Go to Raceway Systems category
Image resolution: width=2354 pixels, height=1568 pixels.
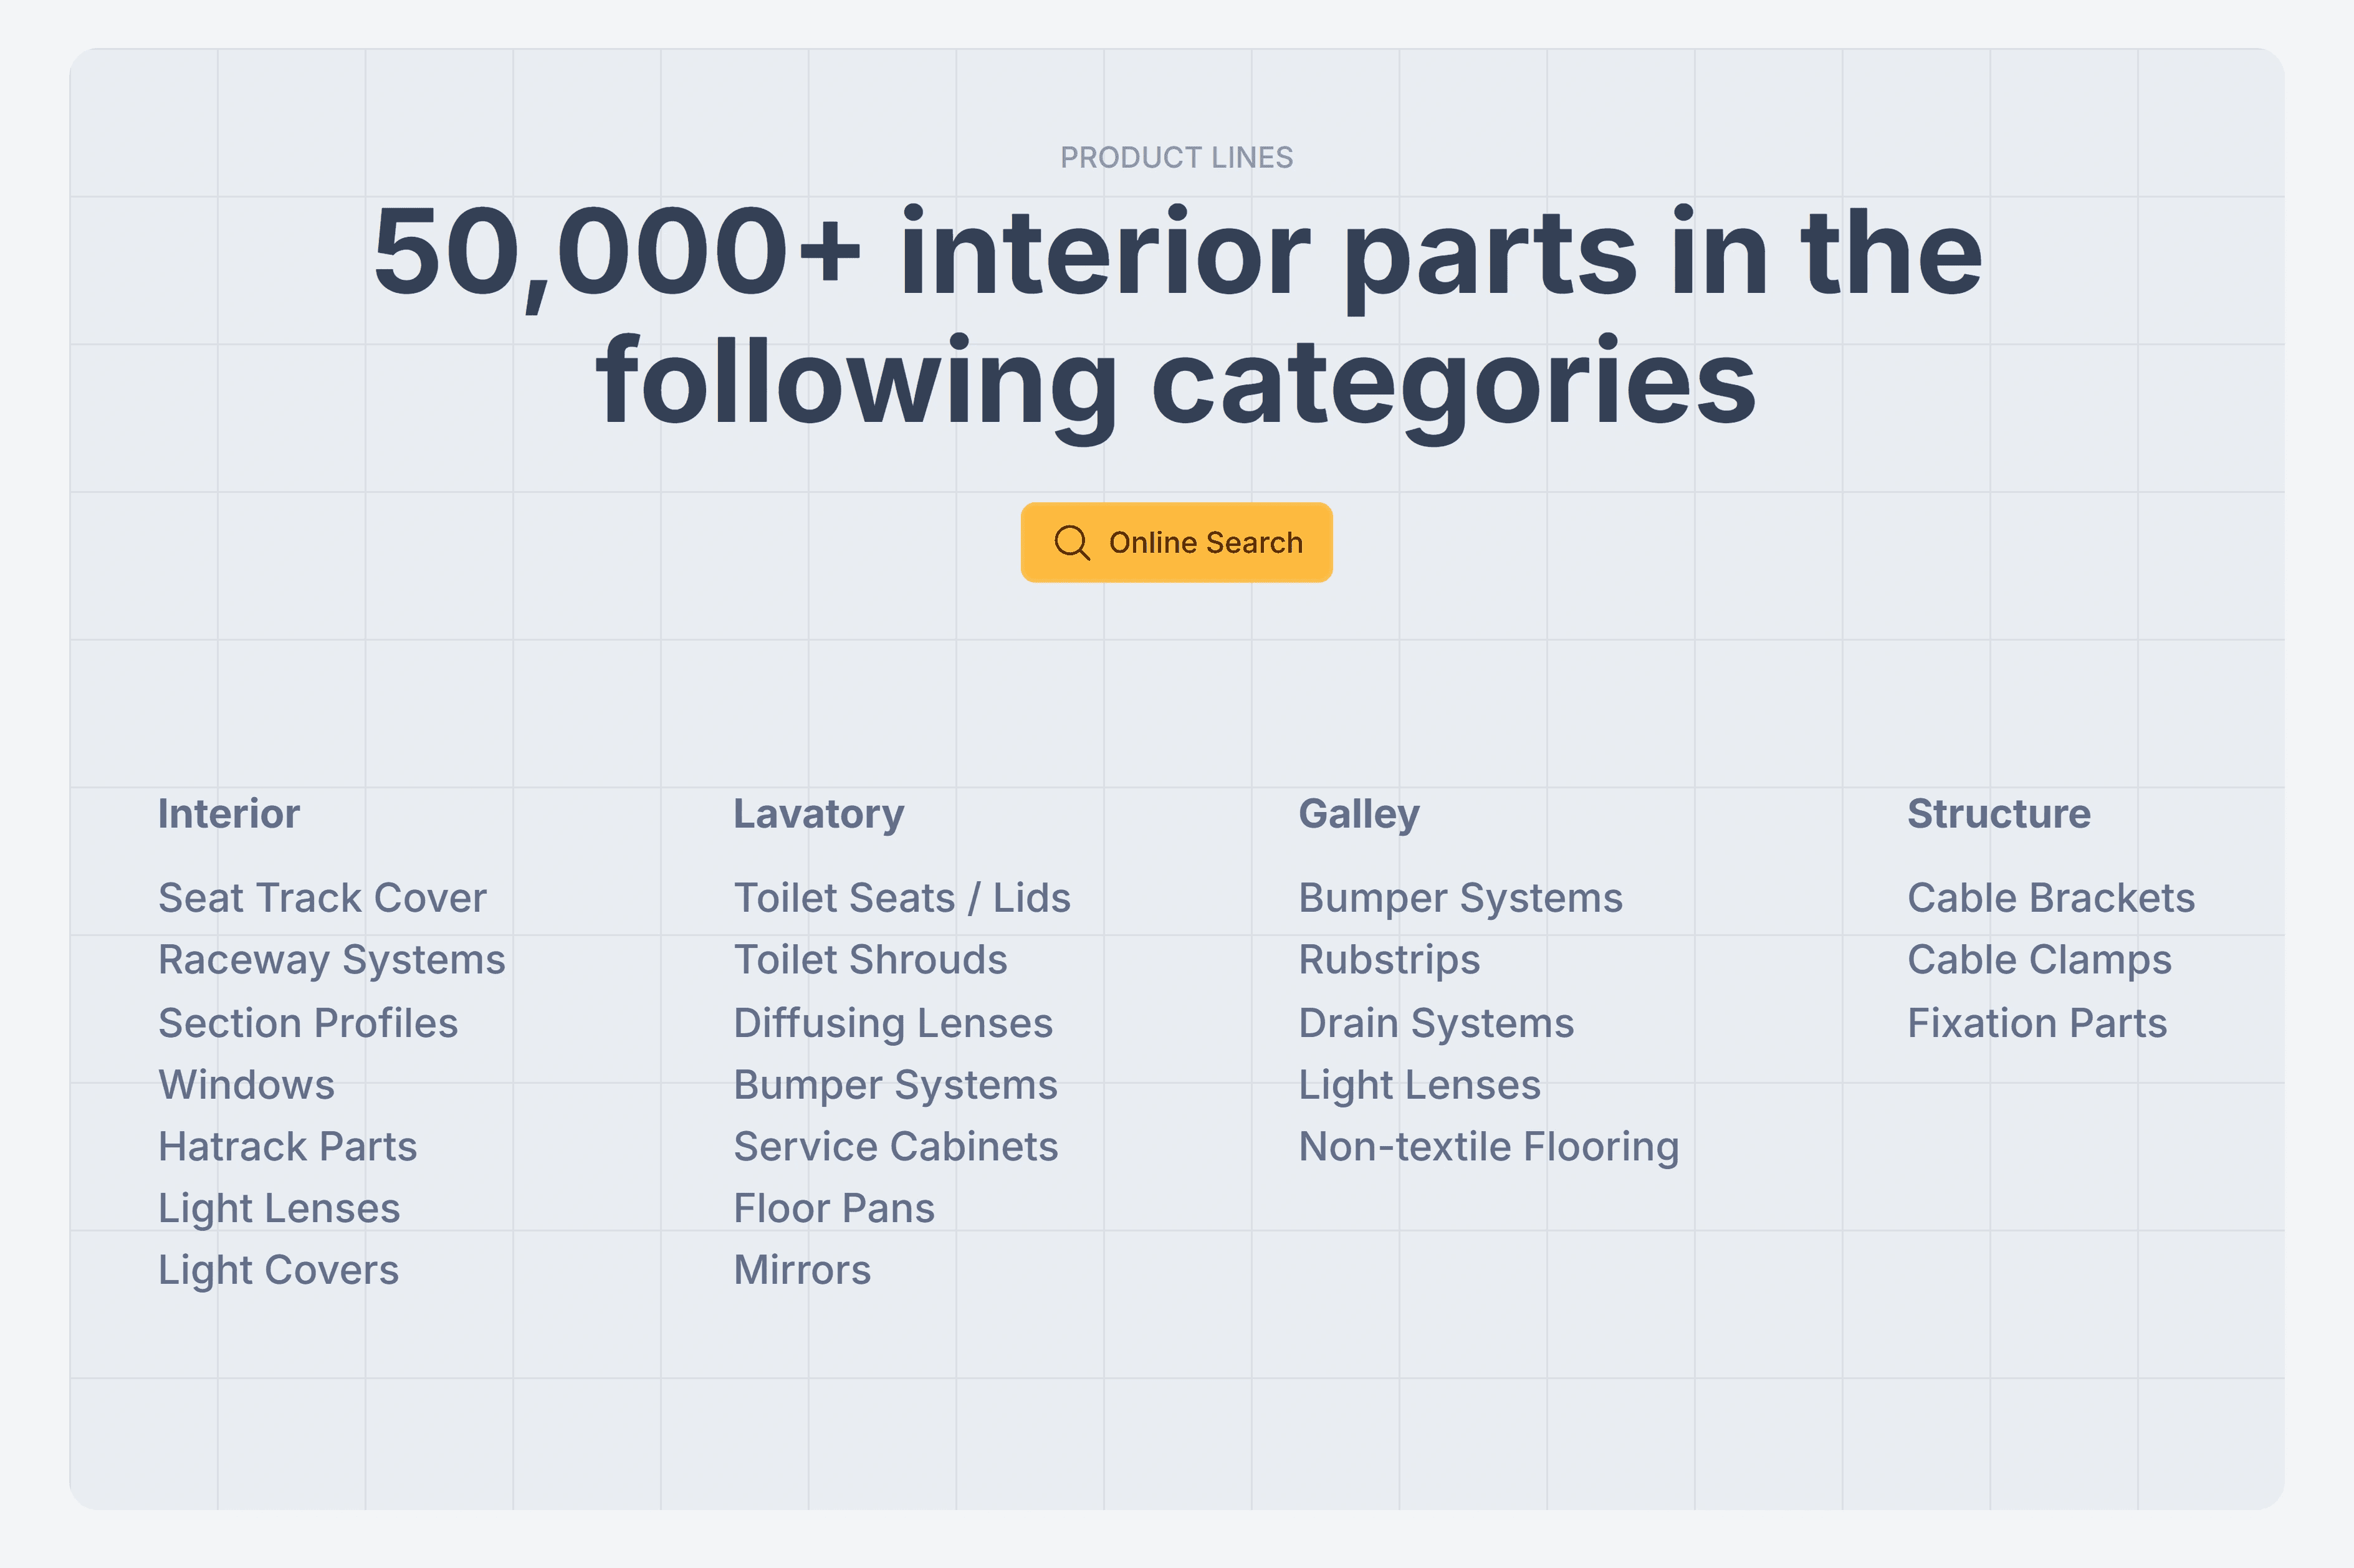331,959
